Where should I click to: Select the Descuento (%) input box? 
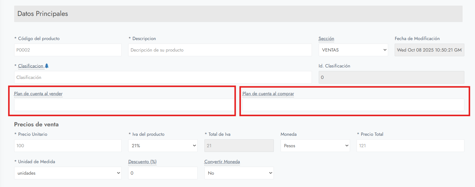pos(163,173)
